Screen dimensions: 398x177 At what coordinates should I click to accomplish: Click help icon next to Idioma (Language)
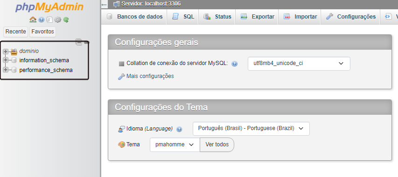(x=179, y=129)
